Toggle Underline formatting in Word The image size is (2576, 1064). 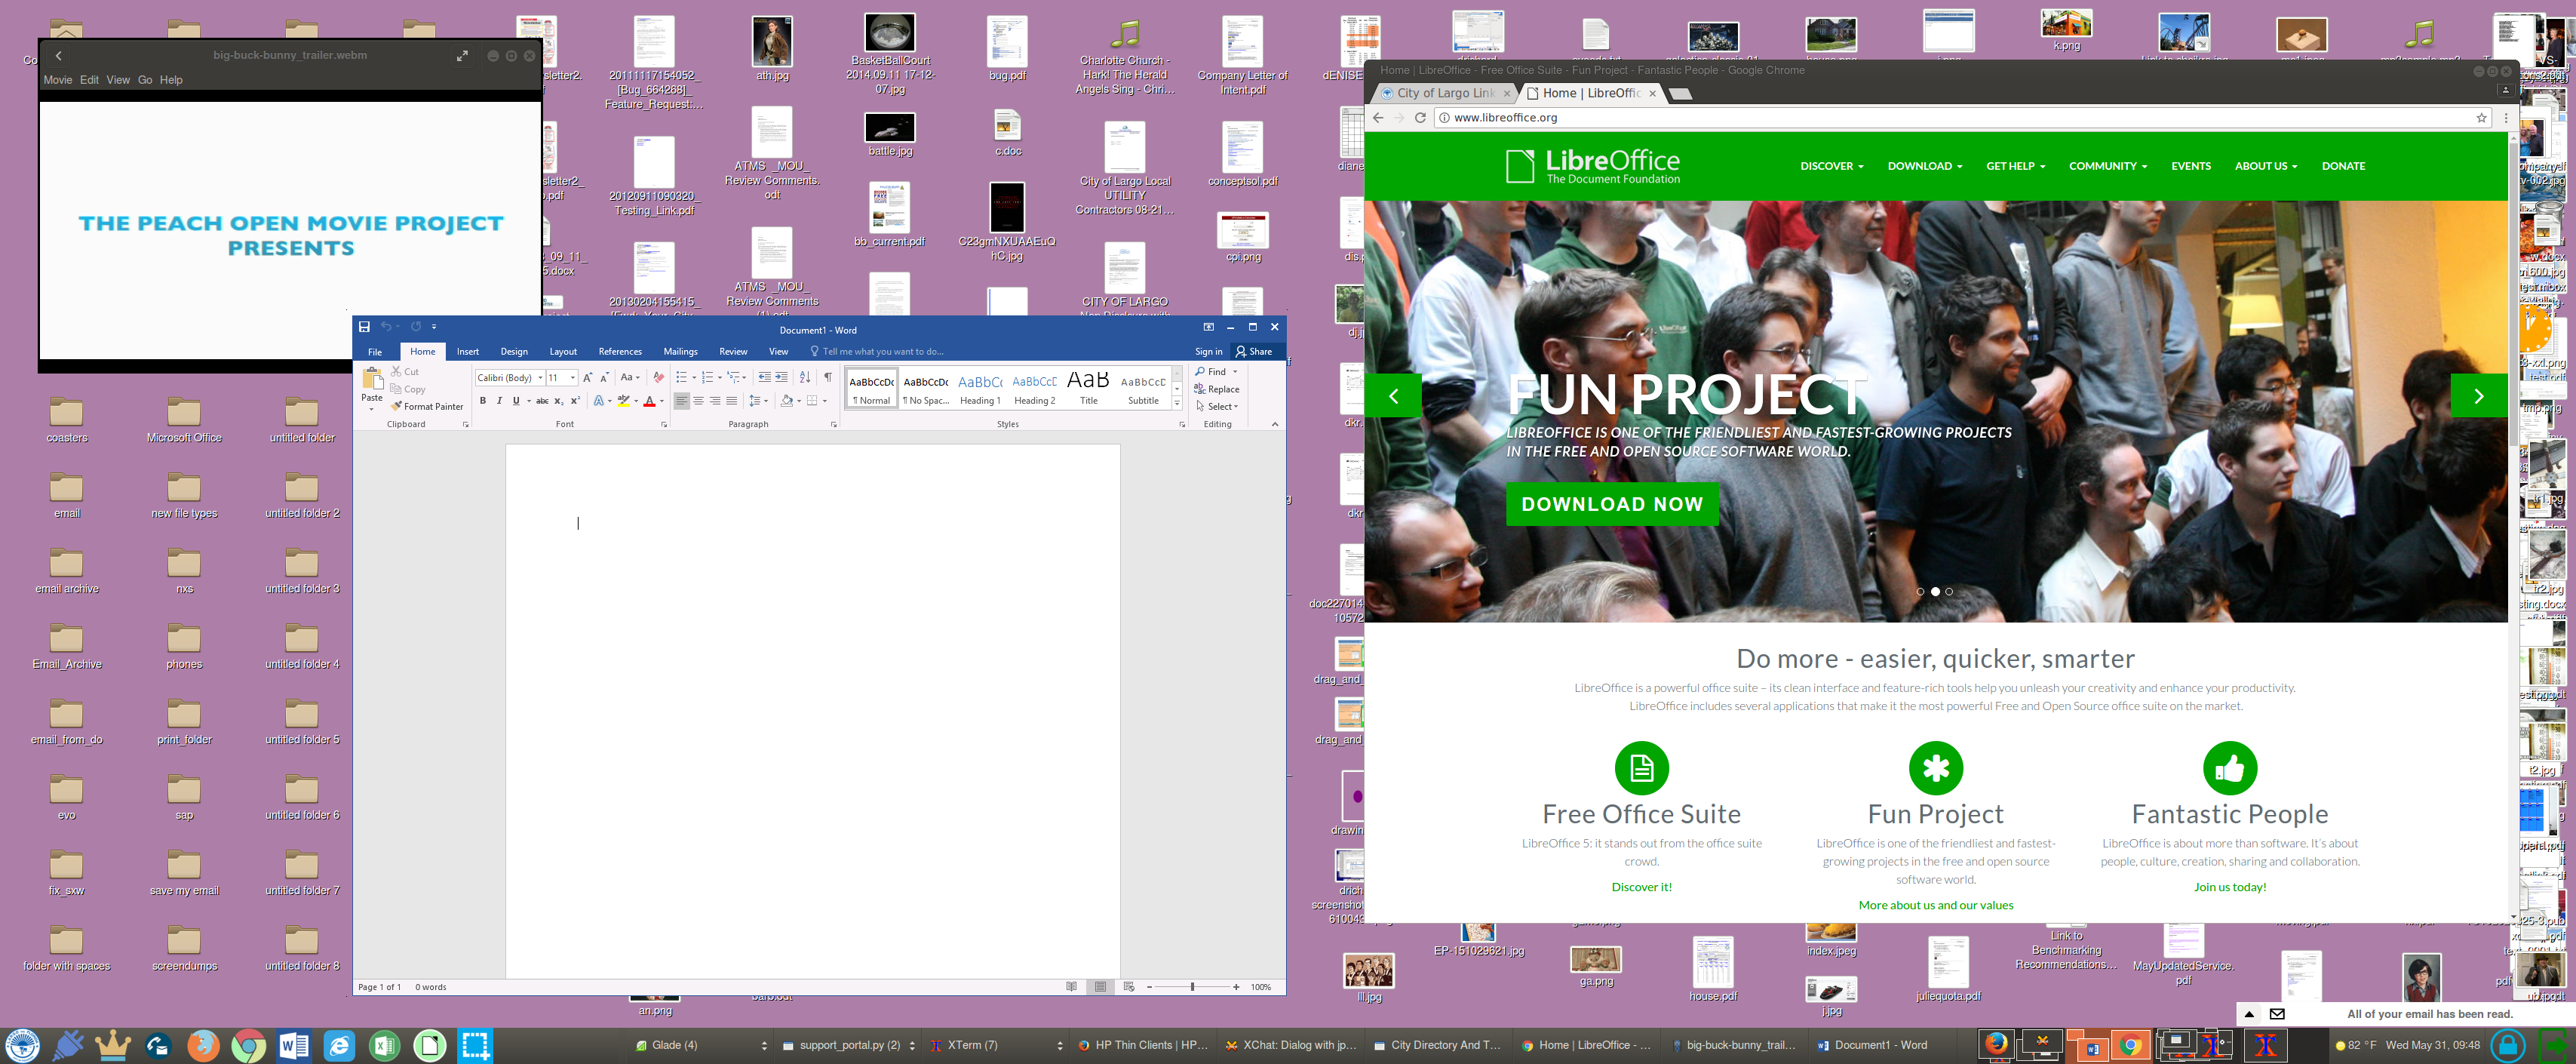click(x=516, y=401)
